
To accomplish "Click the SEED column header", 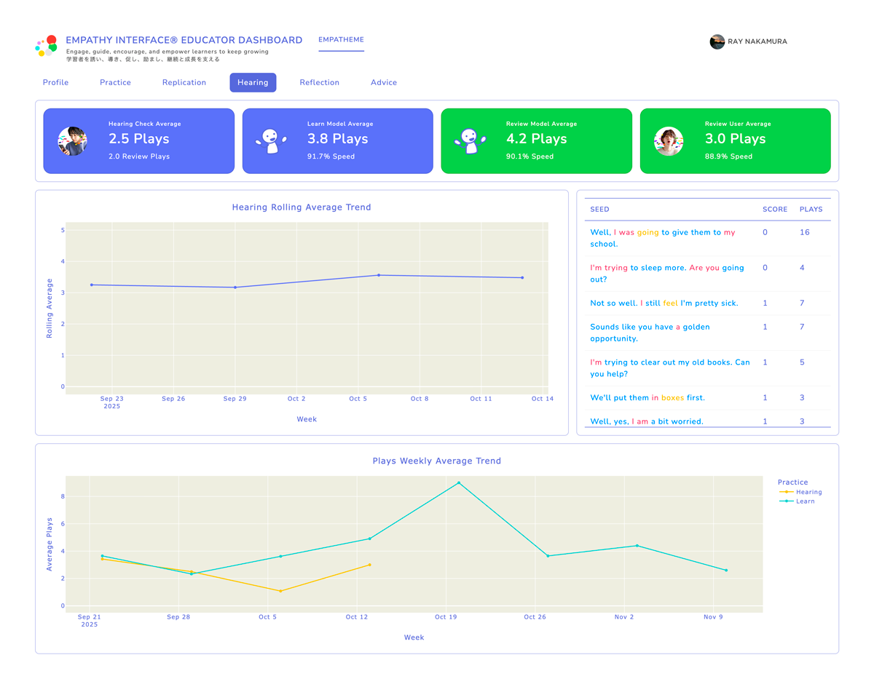I will (599, 209).
